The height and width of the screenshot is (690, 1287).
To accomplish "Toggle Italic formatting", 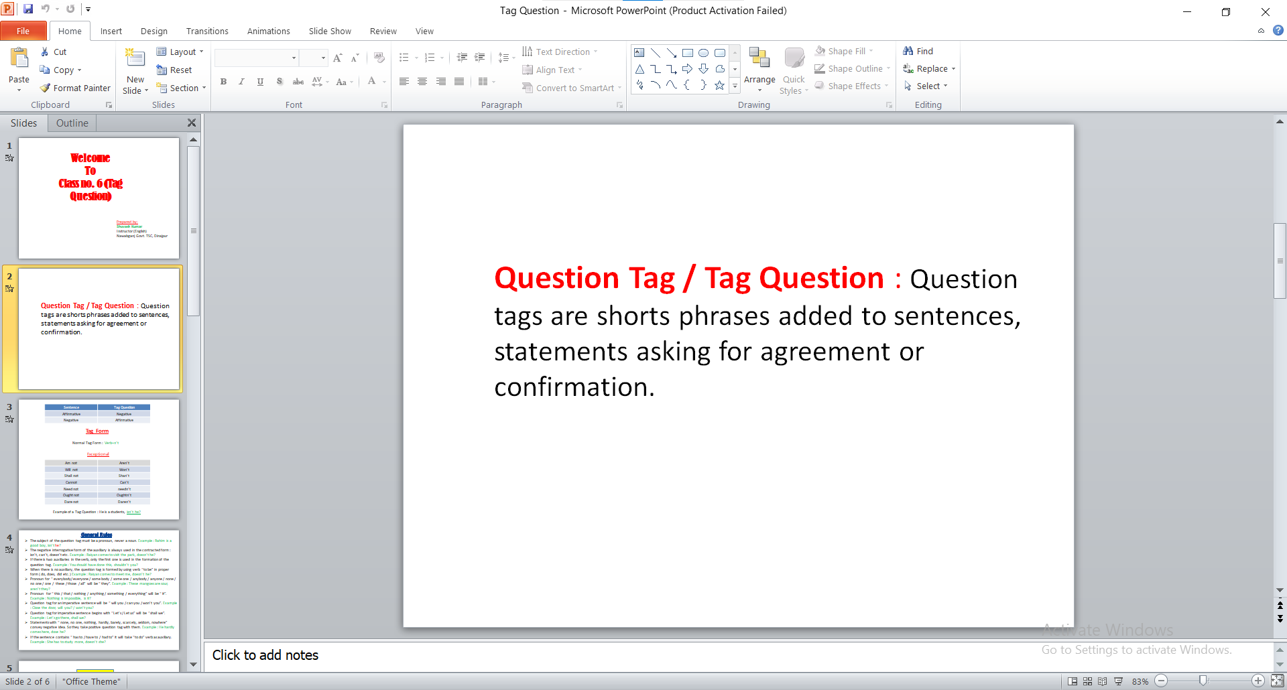I will pos(241,82).
